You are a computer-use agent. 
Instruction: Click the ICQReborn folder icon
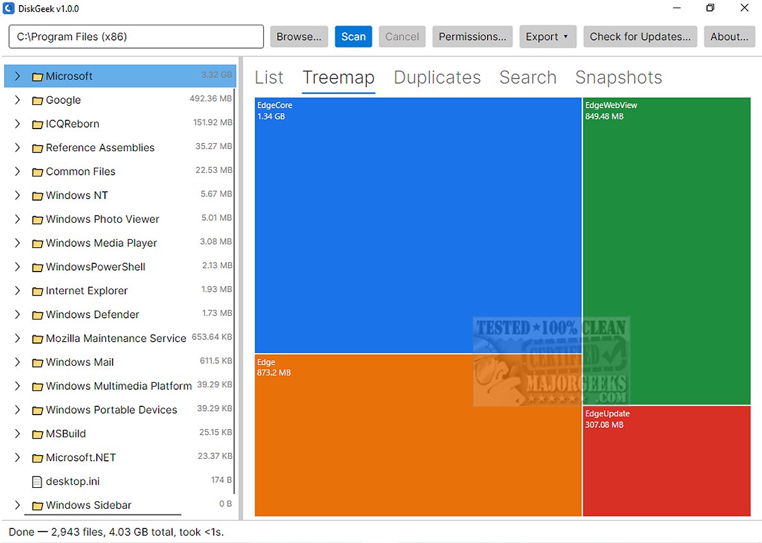(x=37, y=124)
